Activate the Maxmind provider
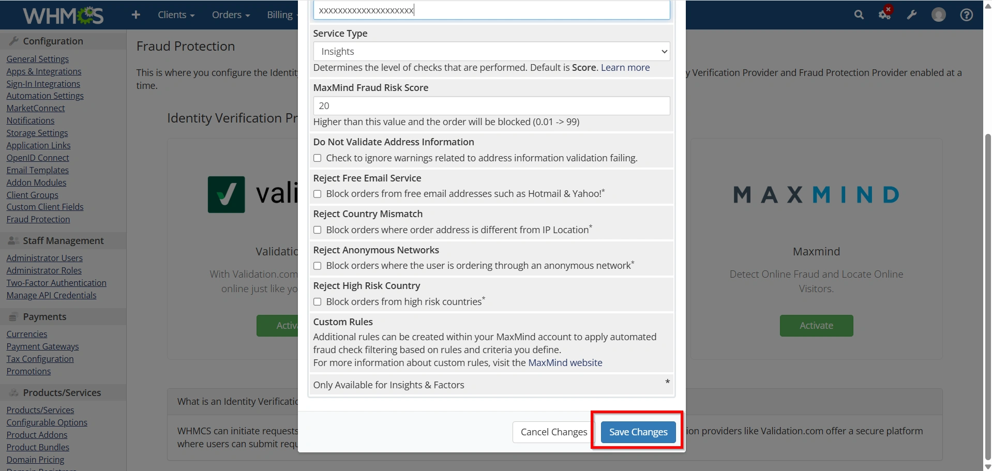The width and height of the screenshot is (992, 471). (816, 326)
